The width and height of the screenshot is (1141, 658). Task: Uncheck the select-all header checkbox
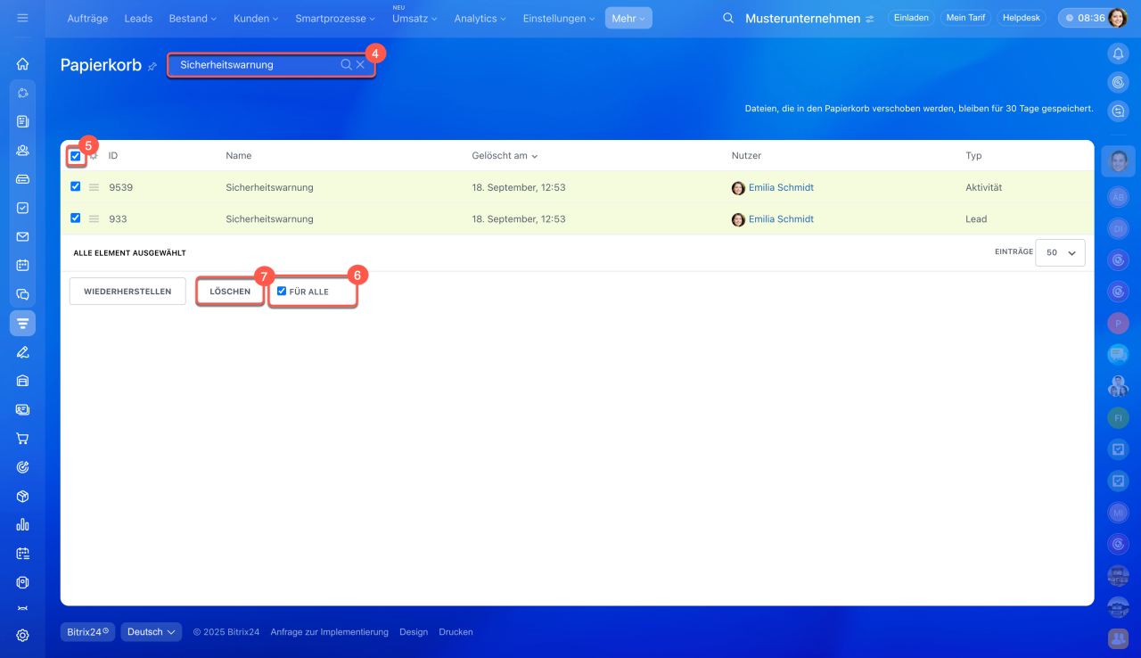click(76, 156)
